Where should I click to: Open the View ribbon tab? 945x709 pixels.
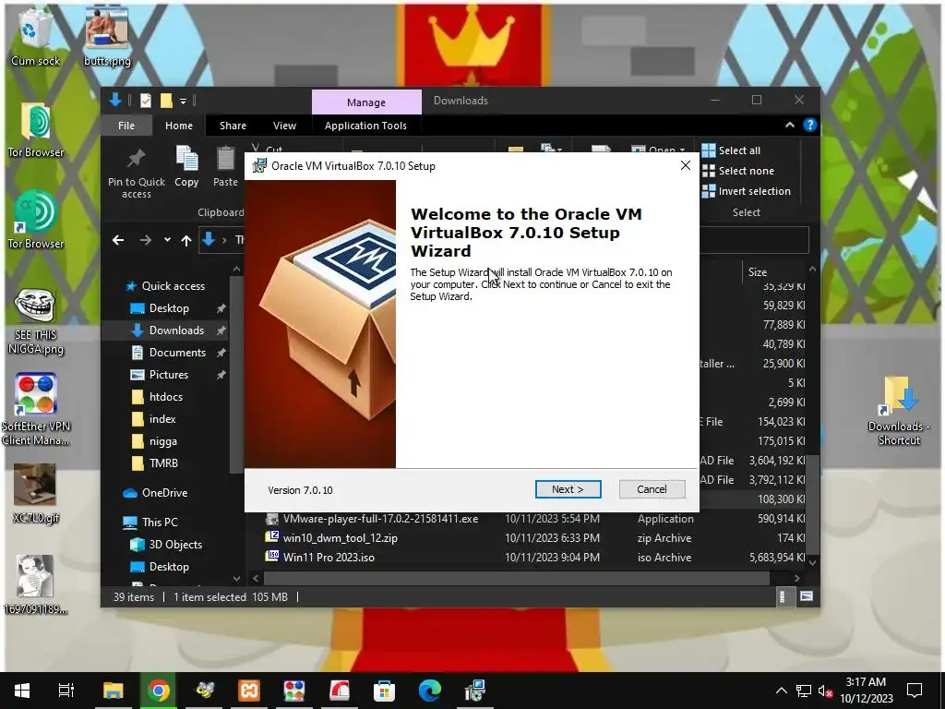pyautogui.click(x=284, y=126)
